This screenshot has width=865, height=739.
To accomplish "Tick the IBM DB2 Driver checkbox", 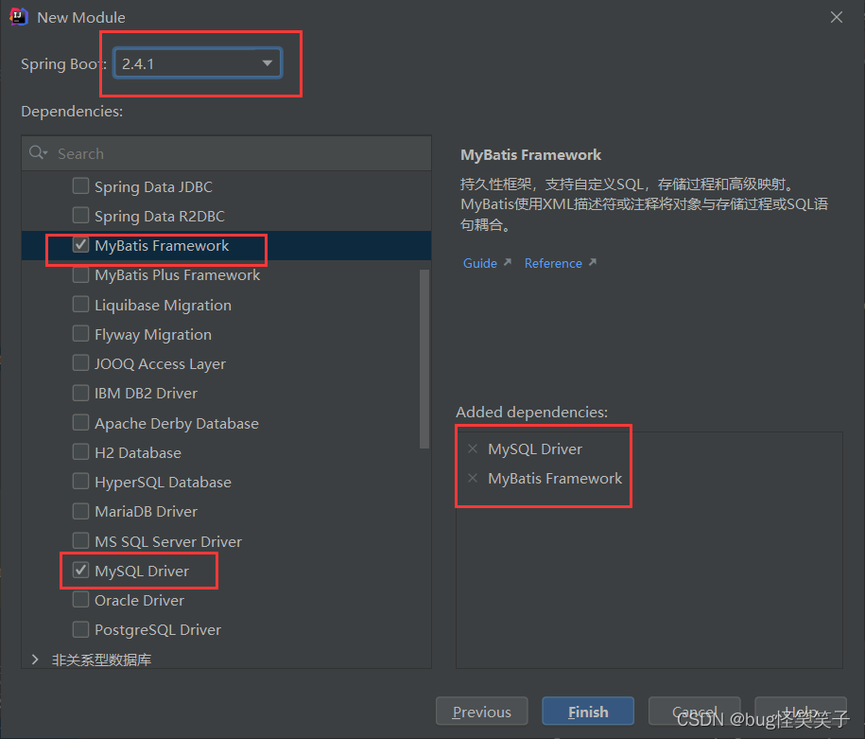I will click(80, 393).
